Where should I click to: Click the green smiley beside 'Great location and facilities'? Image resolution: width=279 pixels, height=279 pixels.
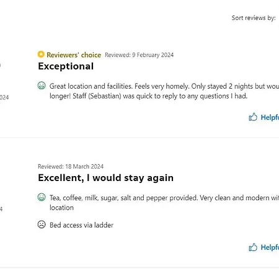tap(42, 86)
